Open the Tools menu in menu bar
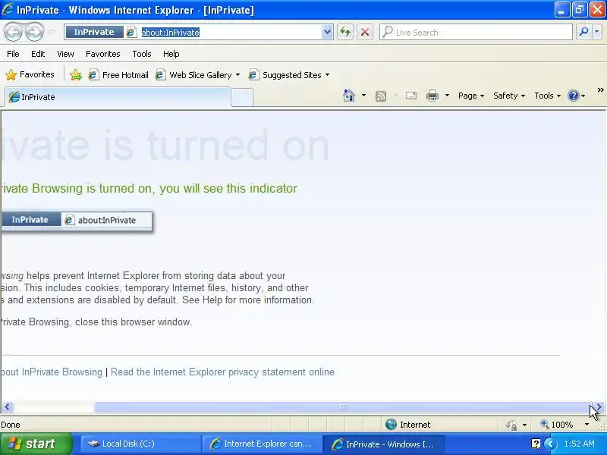Screen dimensions: 607x455 click(x=142, y=54)
